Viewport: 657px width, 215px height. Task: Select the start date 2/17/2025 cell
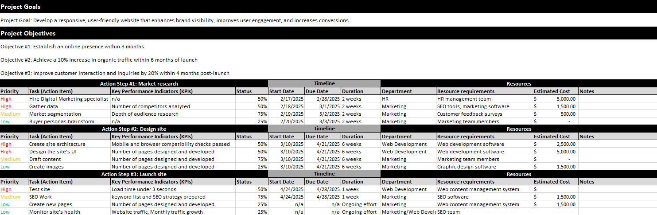tap(286, 99)
